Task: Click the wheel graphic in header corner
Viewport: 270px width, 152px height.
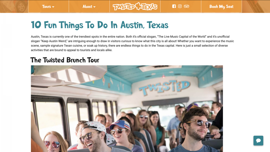Action: (21, 7)
